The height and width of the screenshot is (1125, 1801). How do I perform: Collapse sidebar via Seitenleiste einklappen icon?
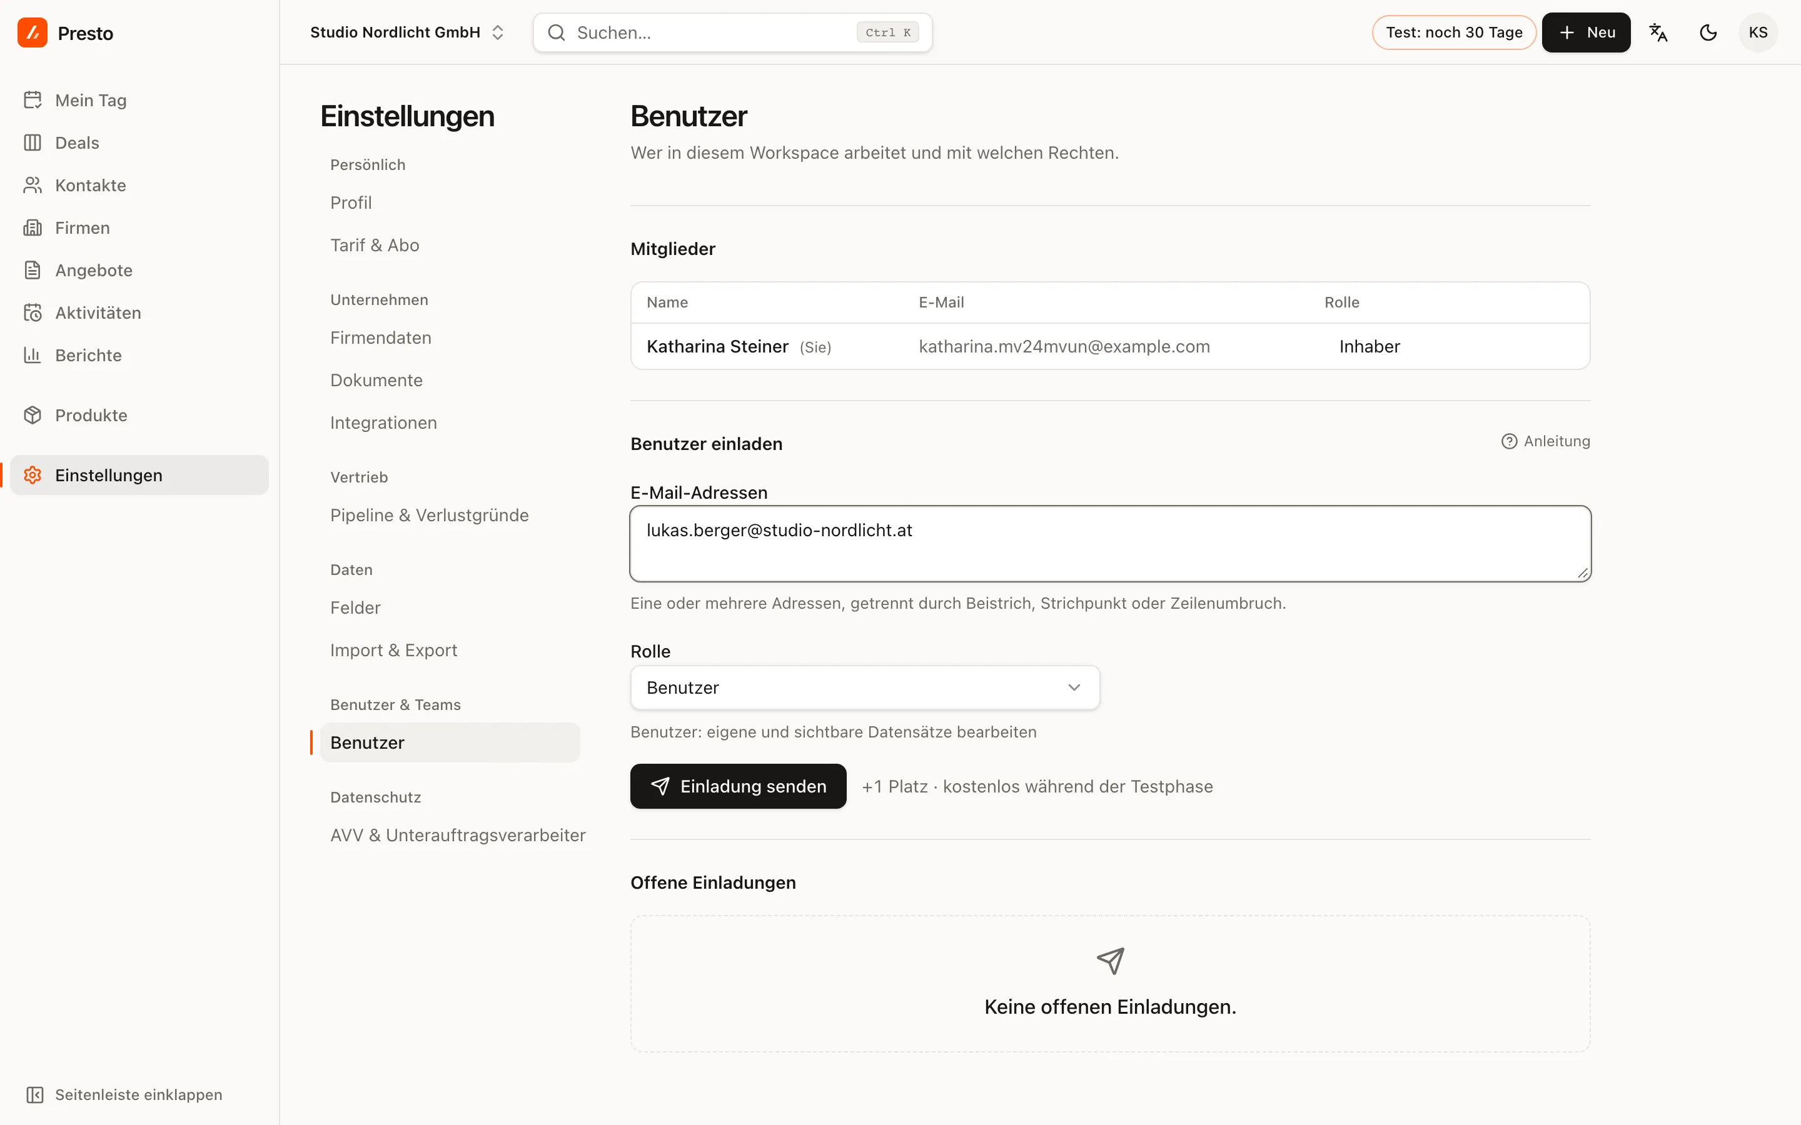[35, 1094]
